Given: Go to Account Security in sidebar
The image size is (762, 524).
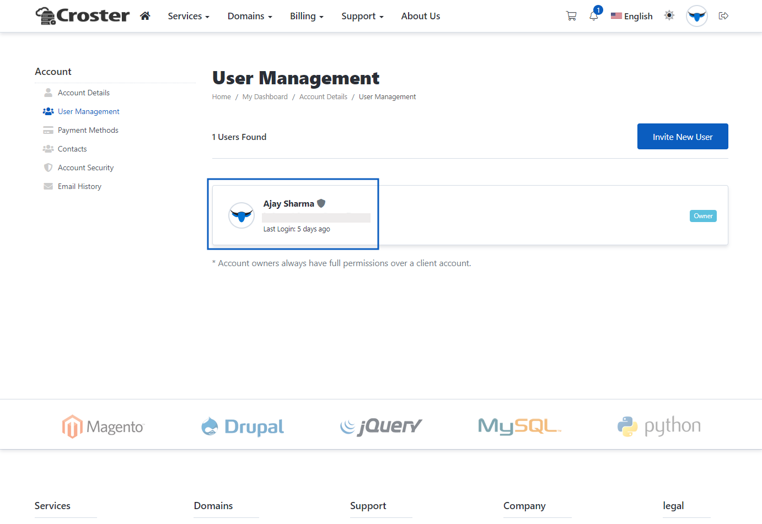Looking at the screenshot, I should (85, 168).
